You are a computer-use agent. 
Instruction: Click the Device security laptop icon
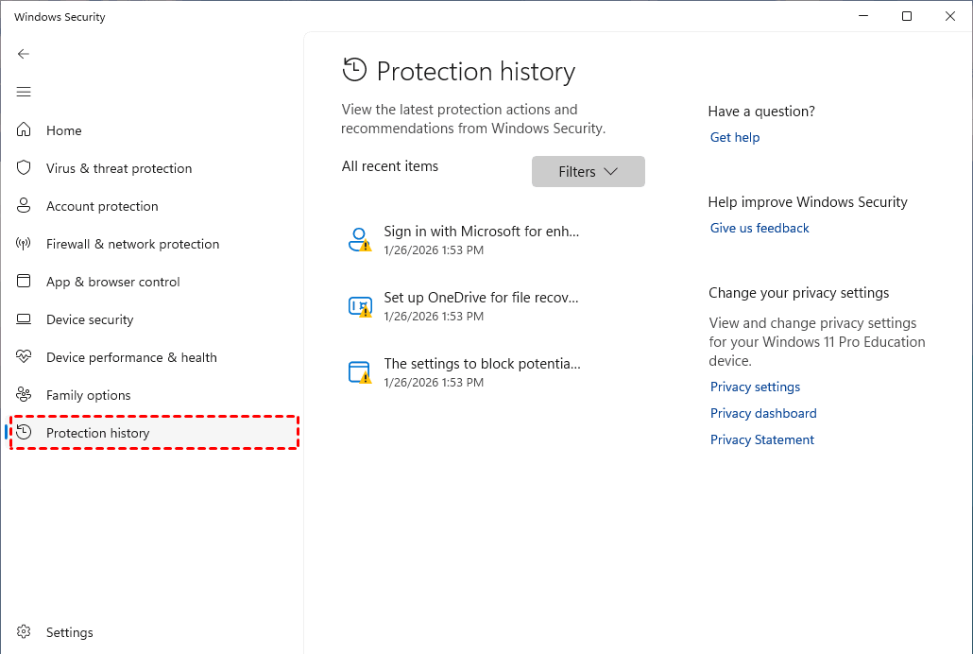pyautogui.click(x=25, y=319)
